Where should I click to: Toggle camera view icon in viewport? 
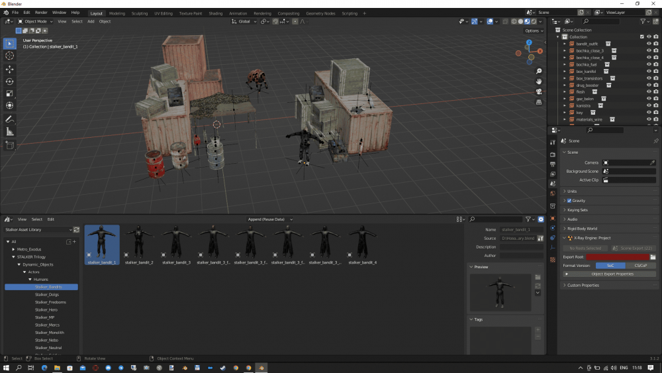[x=539, y=91]
